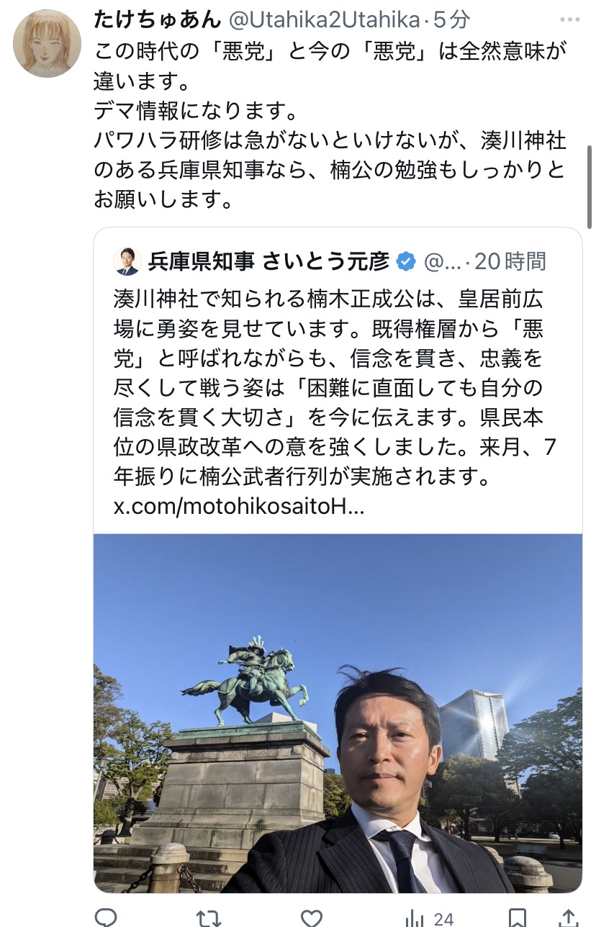Open the @Utahika2Utahika handle
The image size is (596, 927).
[324, 20]
